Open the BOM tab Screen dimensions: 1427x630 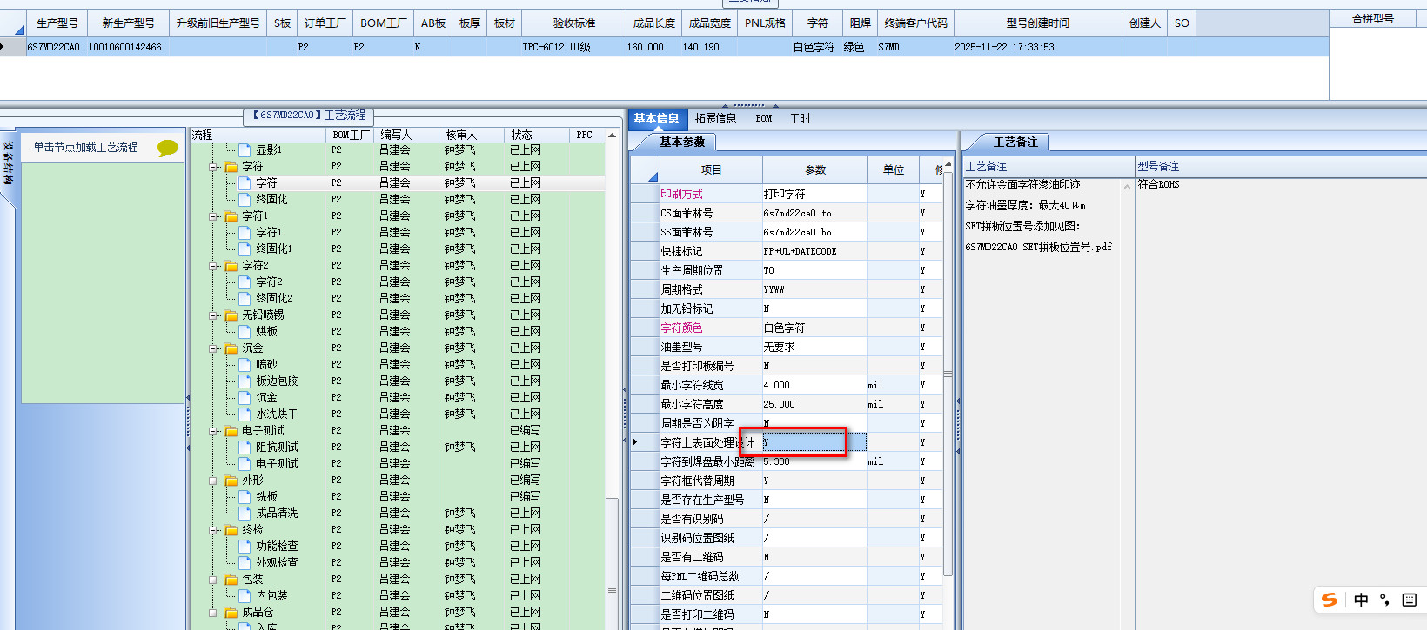[763, 119]
